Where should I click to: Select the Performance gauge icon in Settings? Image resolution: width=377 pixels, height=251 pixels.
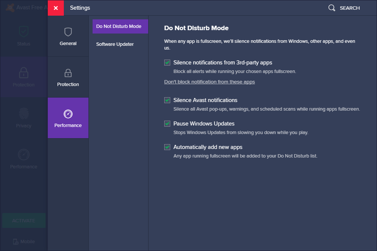point(68,114)
